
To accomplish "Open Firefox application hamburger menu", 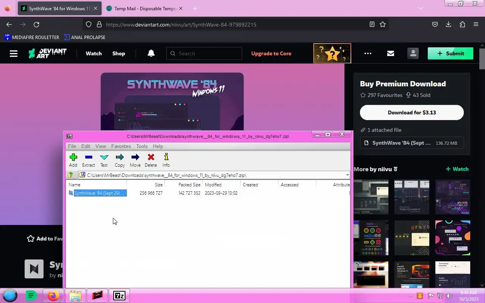I will point(476,24).
